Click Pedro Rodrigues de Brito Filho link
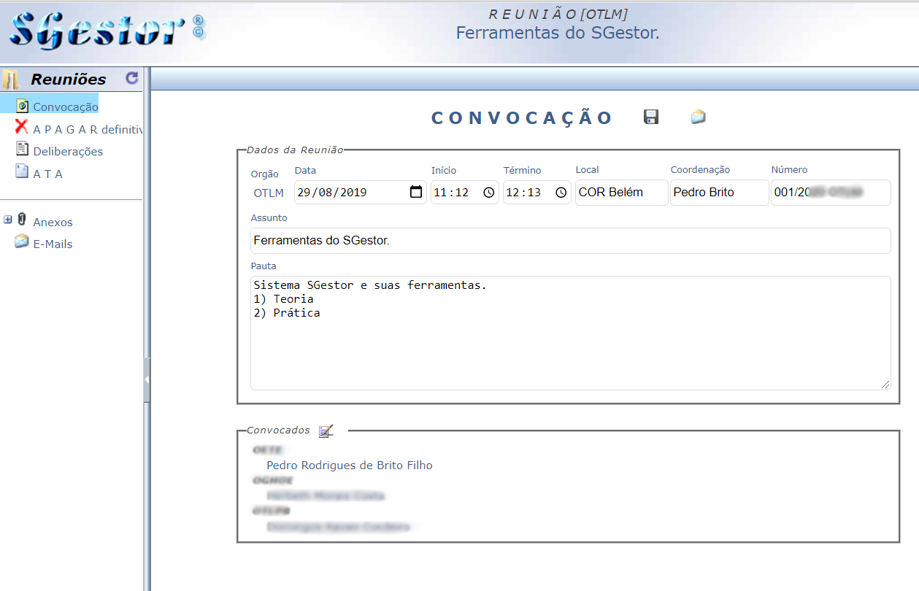919x591 pixels. click(350, 465)
